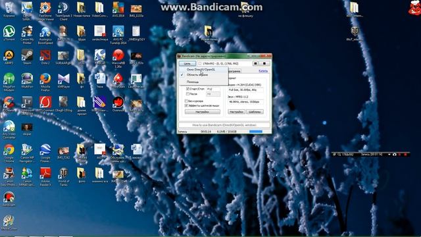Open AVG PC TuneUp 2014 icon

(118, 35)
